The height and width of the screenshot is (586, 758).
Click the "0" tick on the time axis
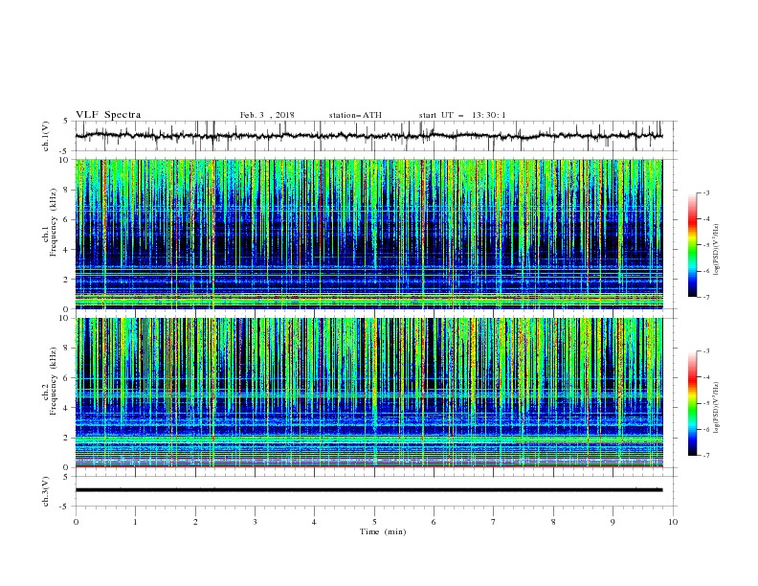tap(76, 522)
